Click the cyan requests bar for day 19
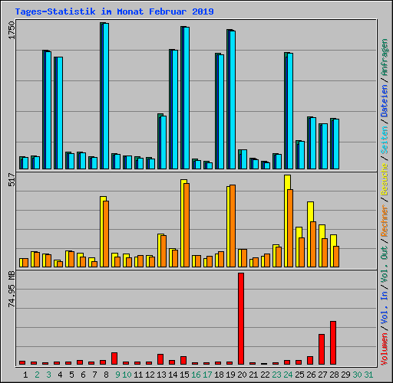The width and height of the screenshot is (393, 383). [233, 100]
